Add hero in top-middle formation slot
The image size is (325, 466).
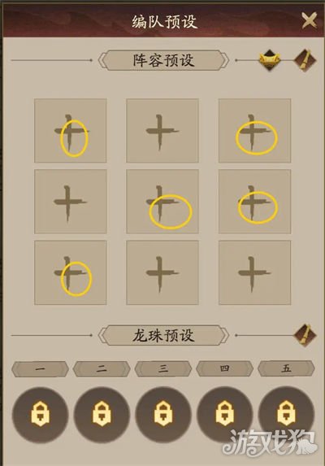coord(162,131)
